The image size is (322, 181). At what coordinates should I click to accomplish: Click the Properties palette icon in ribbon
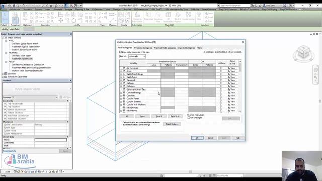point(15,20)
